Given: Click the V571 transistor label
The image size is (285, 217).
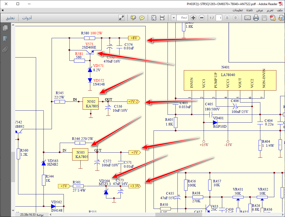Looking at the screenshot, I should tap(89, 44).
